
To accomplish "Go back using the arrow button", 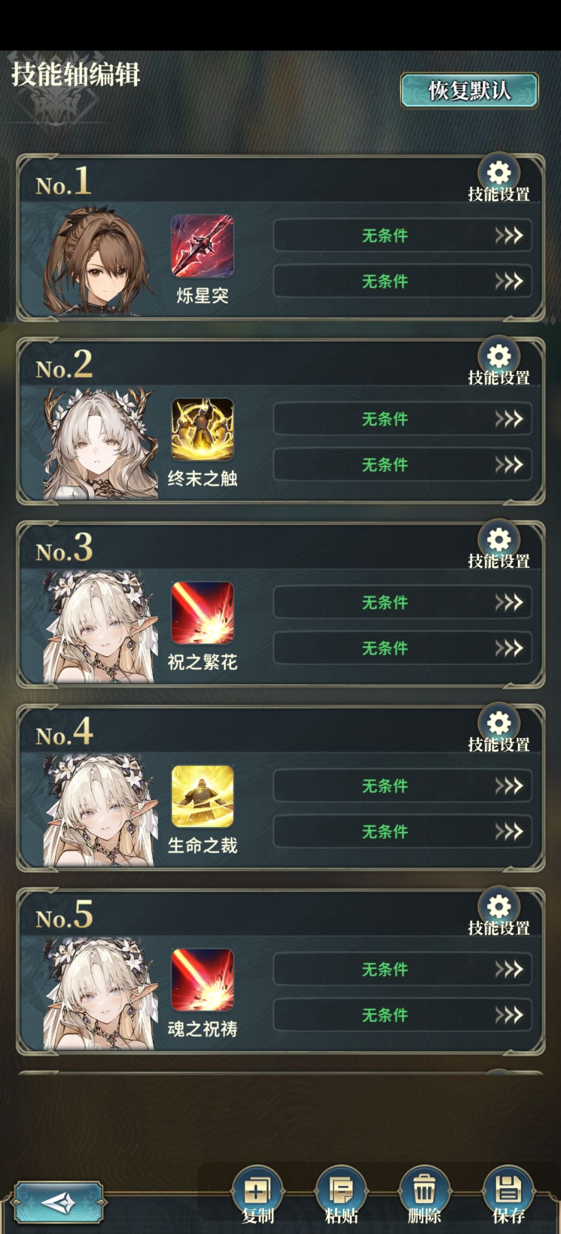I will (59, 1202).
